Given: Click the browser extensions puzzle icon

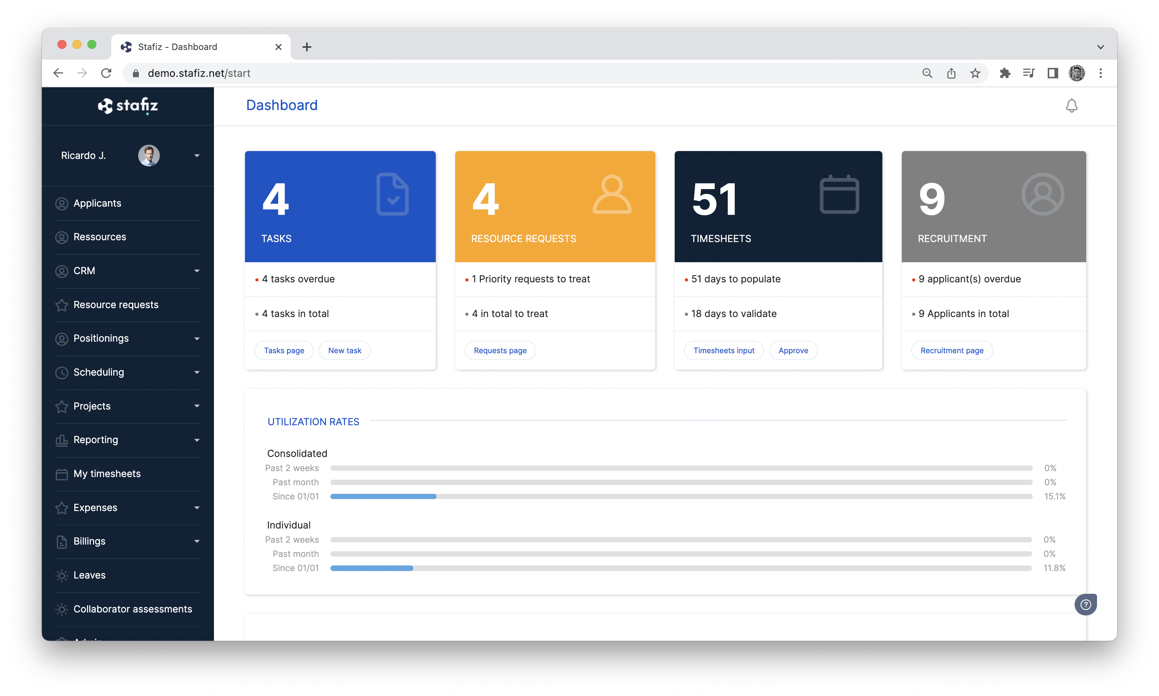Looking at the screenshot, I should point(1004,73).
